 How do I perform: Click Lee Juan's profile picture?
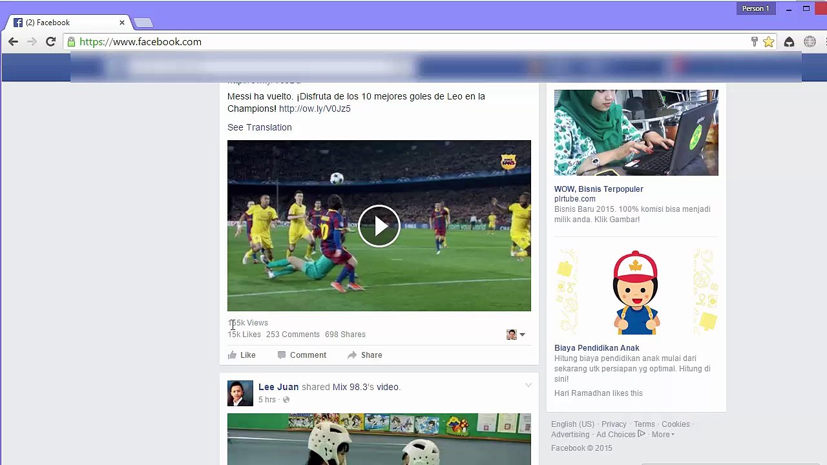pos(240,393)
